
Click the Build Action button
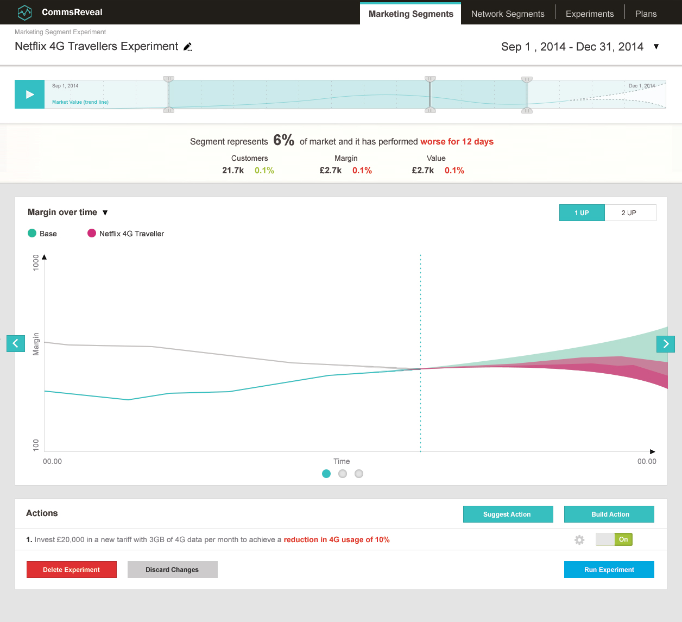coord(609,514)
